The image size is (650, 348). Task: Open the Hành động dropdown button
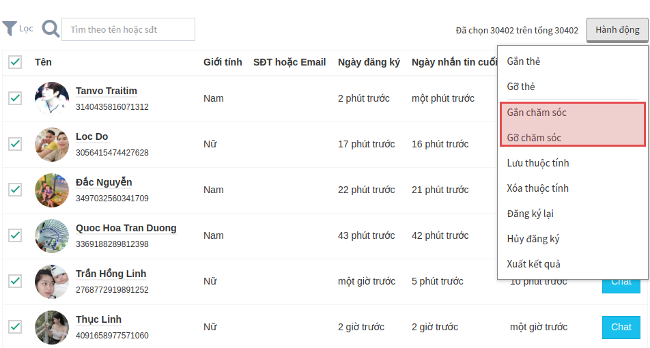(617, 30)
